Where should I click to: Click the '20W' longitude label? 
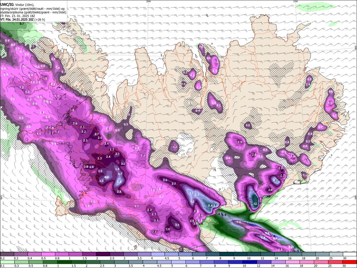coord(148,1)
